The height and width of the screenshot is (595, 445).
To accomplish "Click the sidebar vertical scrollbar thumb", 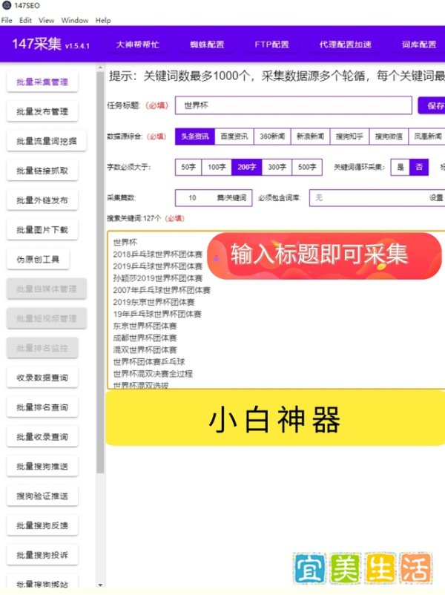I will (x=100, y=272).
